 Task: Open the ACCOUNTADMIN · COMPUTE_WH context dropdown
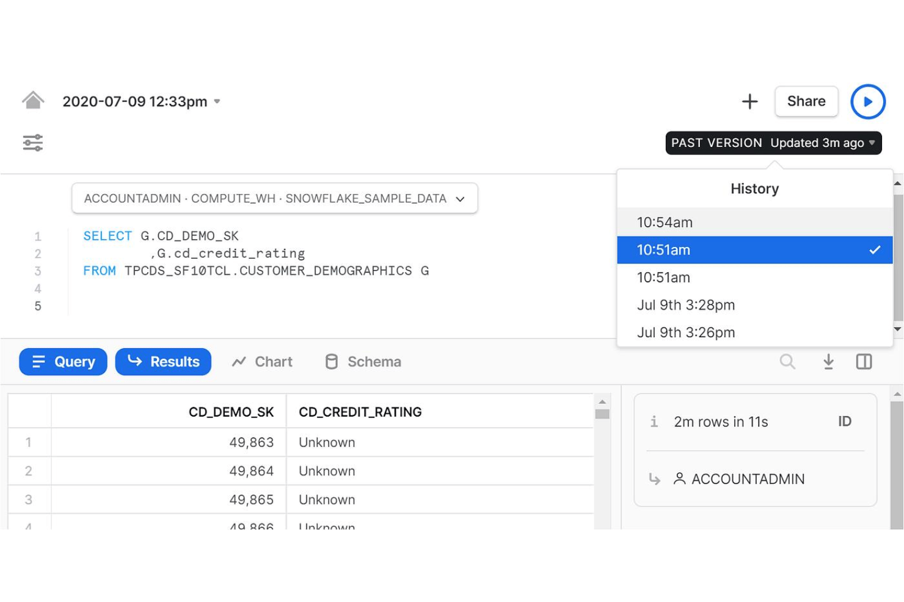coord(274,198)
